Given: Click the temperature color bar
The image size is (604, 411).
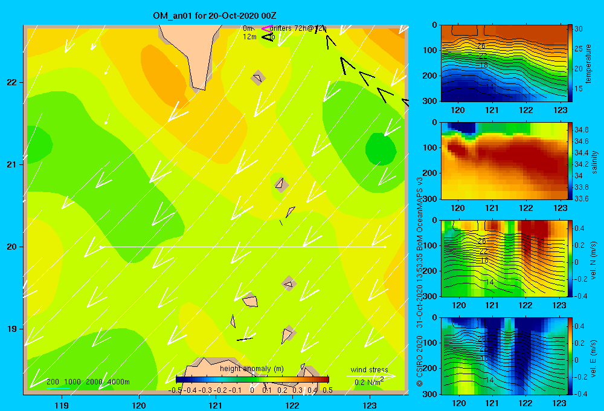Looking at the screenshot, I should click(570, 63).
